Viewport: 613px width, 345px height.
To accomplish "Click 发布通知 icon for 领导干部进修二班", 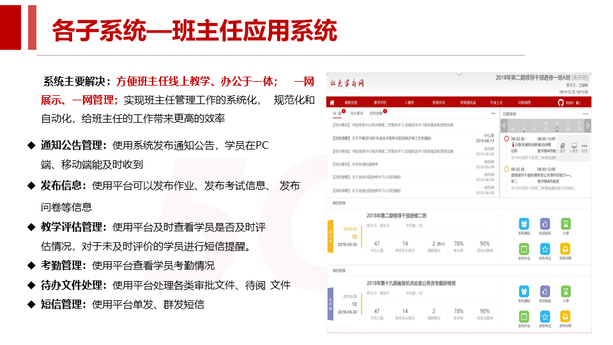I will 524,224.
